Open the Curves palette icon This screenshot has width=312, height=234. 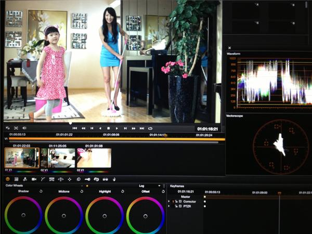pyautogui.click(x=43, y=179)
